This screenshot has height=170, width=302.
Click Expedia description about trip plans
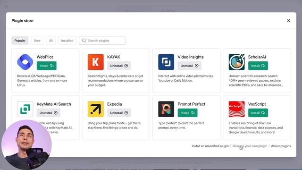(x=114, y=126)
